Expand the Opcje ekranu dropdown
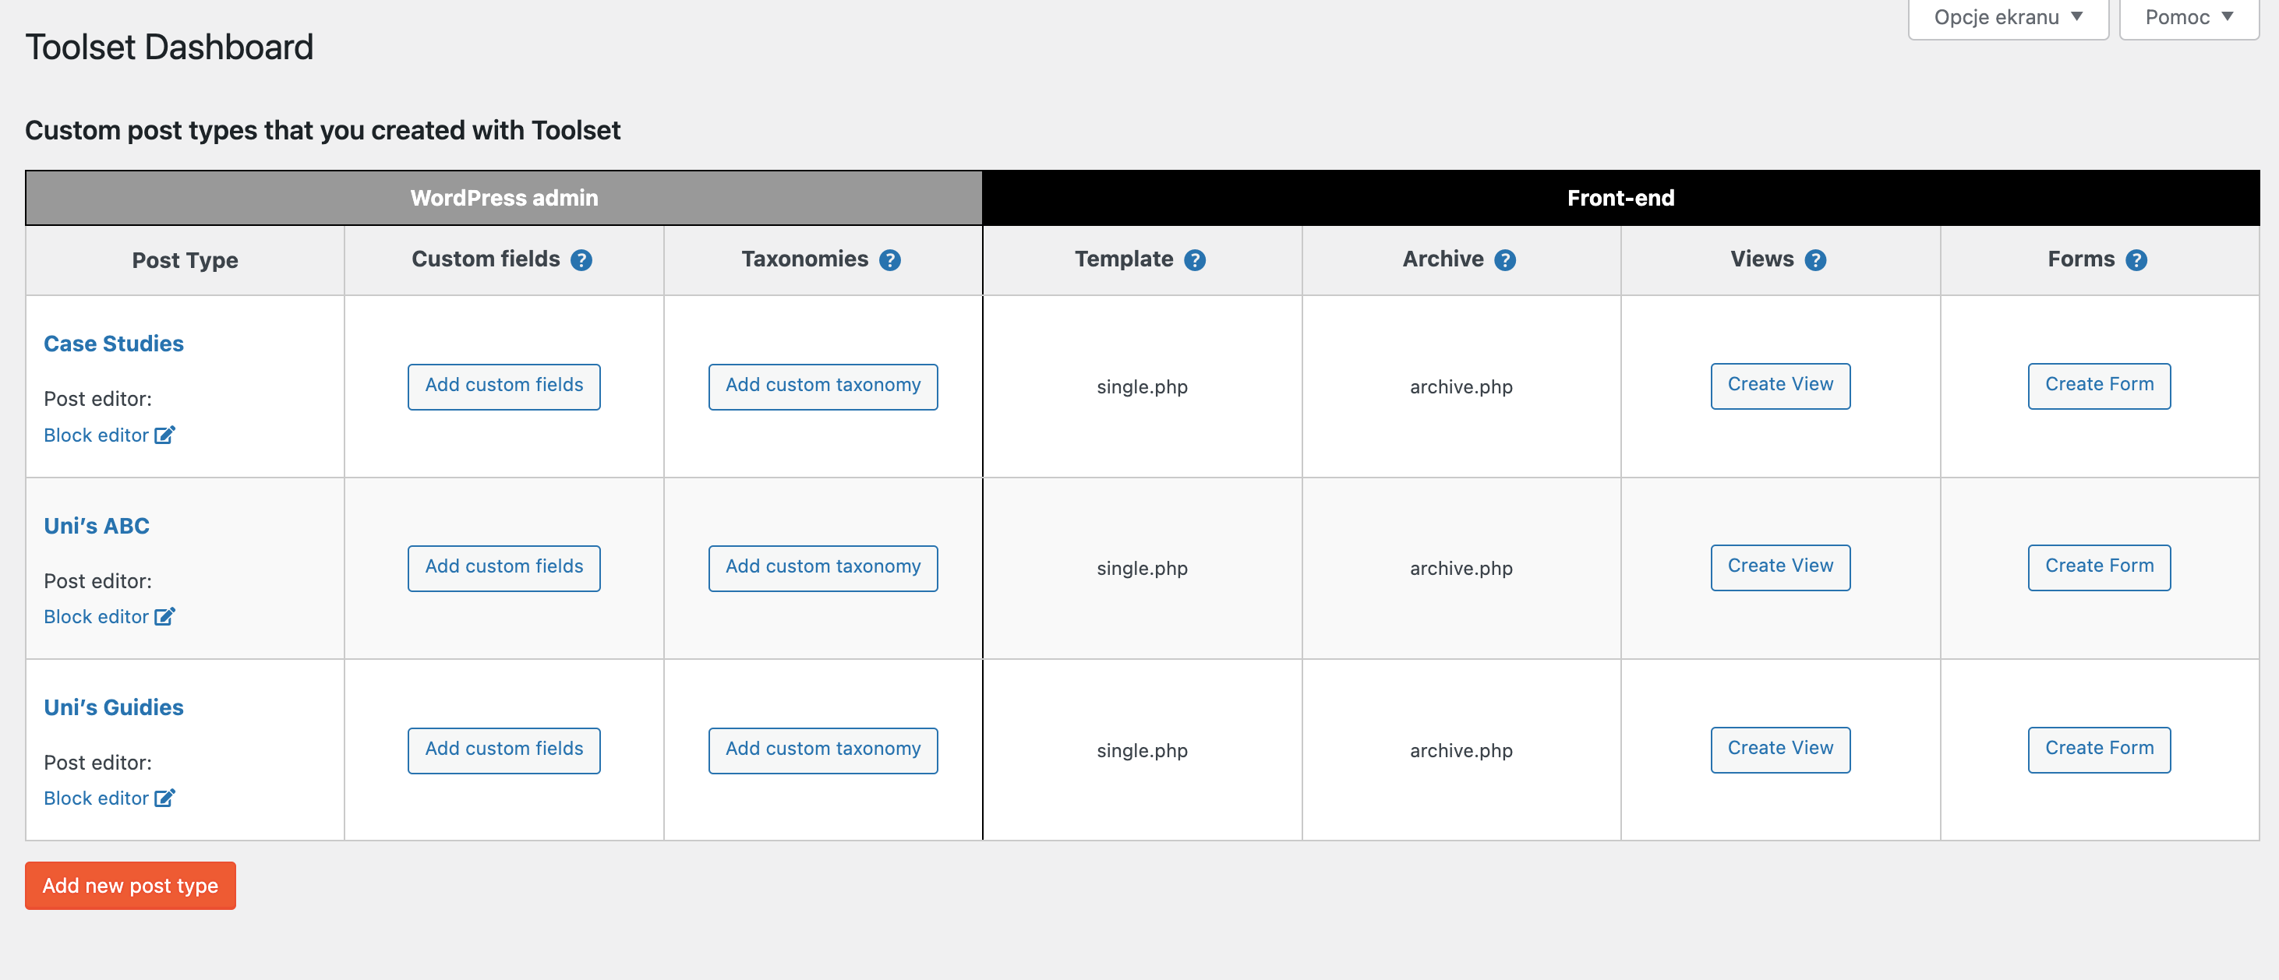The height and width of the screenshot is (980, 2279). [2009, 18]
